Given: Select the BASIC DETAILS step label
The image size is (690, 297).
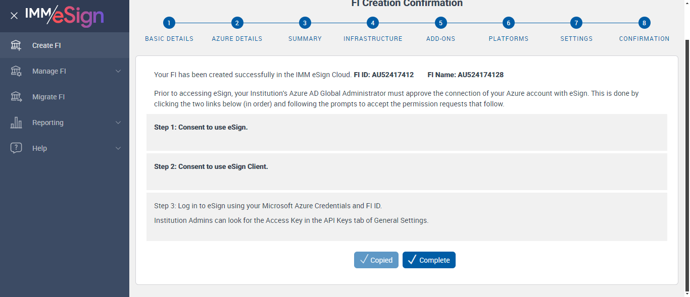Looking at the screenshot, I should click(x=169, y=39).
